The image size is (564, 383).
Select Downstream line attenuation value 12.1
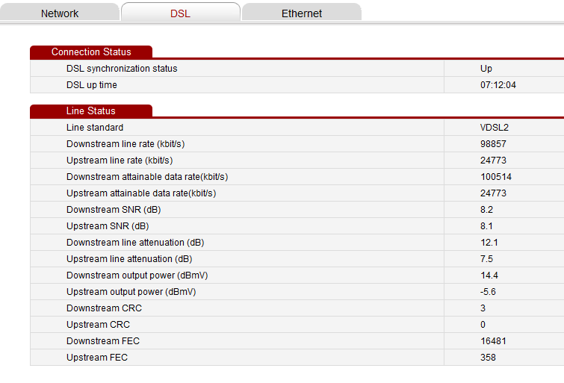tap(489, 243)
